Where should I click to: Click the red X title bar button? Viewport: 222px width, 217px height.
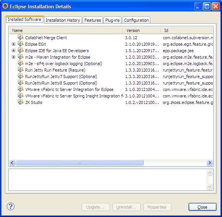tap(216, 6)
